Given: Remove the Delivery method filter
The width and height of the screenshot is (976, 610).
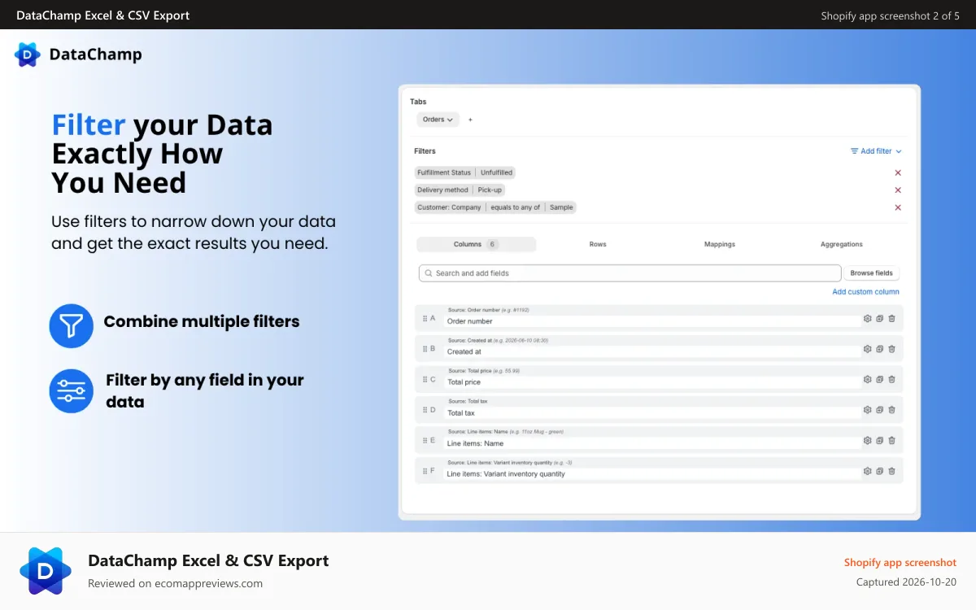Looking at the screenshot, I should [x=898, y=190].
